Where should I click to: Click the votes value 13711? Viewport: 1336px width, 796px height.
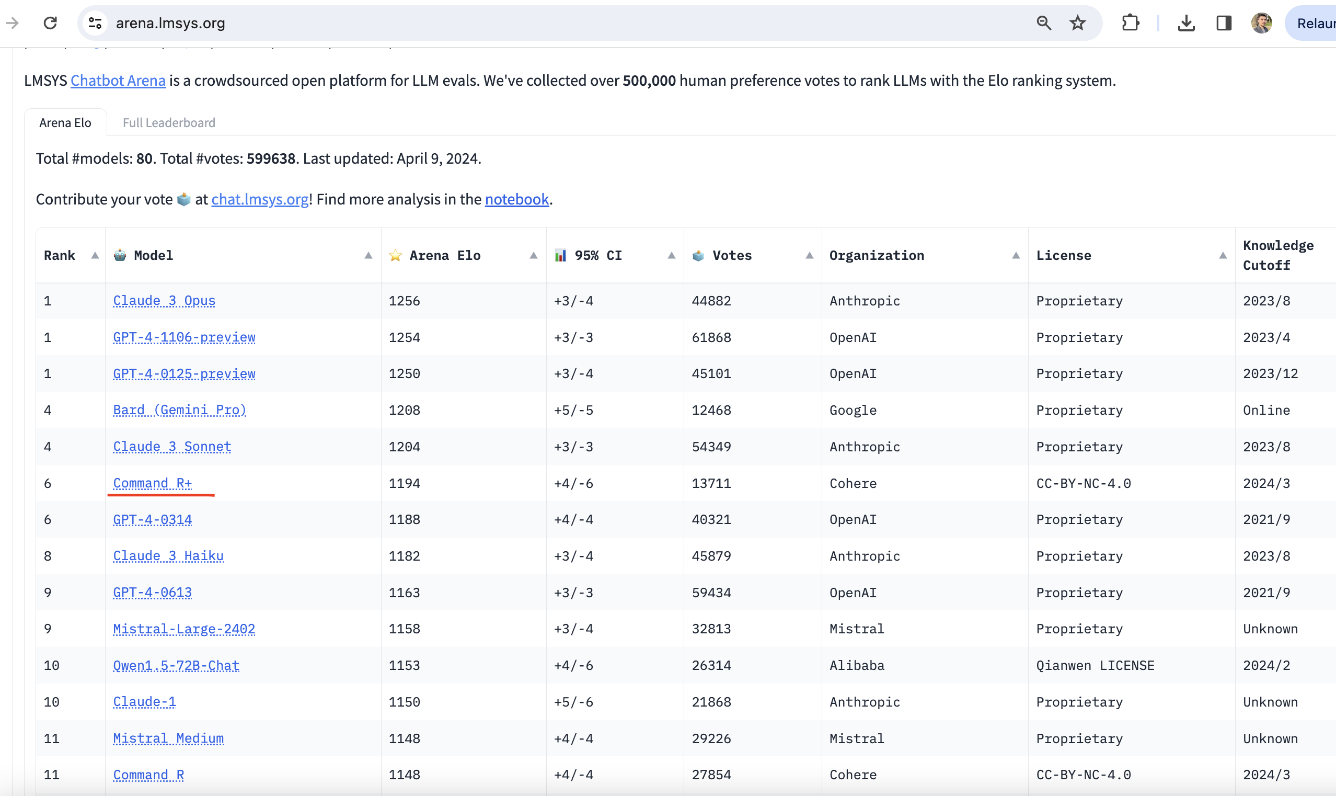click(x=711, y=483)
